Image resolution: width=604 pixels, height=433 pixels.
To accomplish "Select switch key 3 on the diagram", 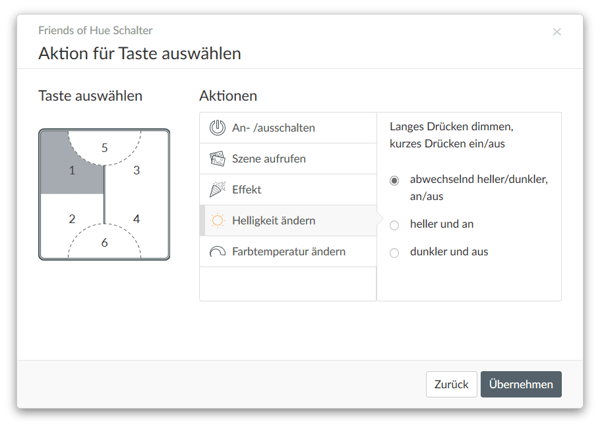I will click(x=136, y=170).
